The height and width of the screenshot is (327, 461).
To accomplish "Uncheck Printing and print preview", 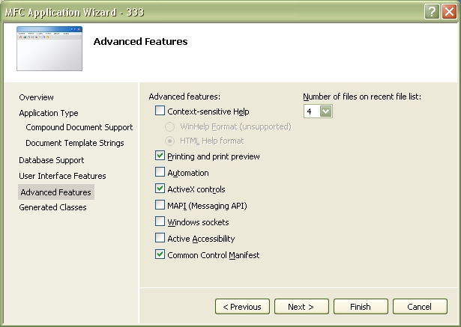I will (160, 156).
